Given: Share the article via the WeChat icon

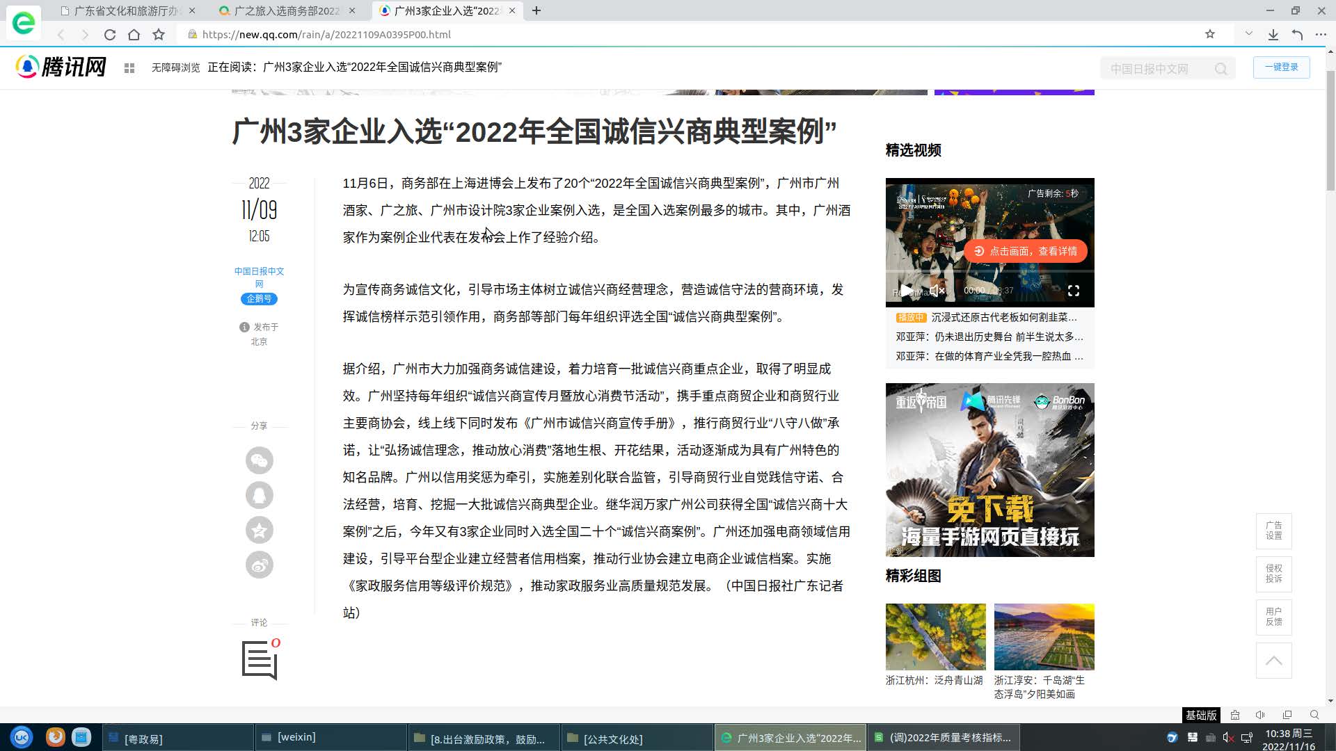Looking at the screenshot, I should (x=259, y=460).
